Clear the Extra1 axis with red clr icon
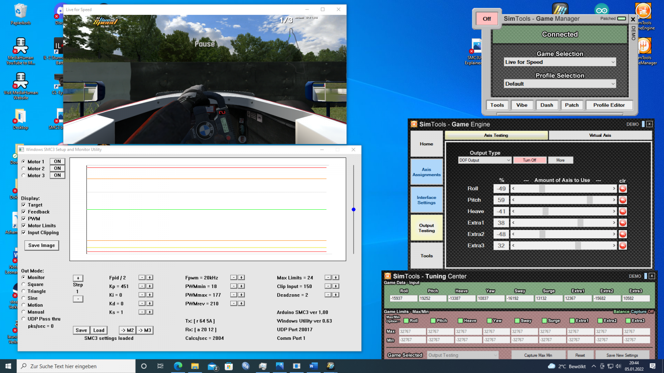Viewport: 664px width, 373px height. pyautogui.click(x=622, y=223)
